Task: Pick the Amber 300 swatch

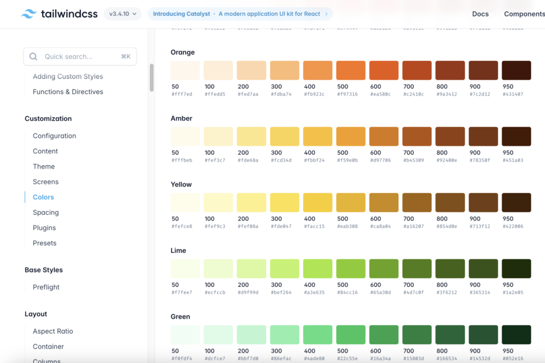Action: [284, 136]
